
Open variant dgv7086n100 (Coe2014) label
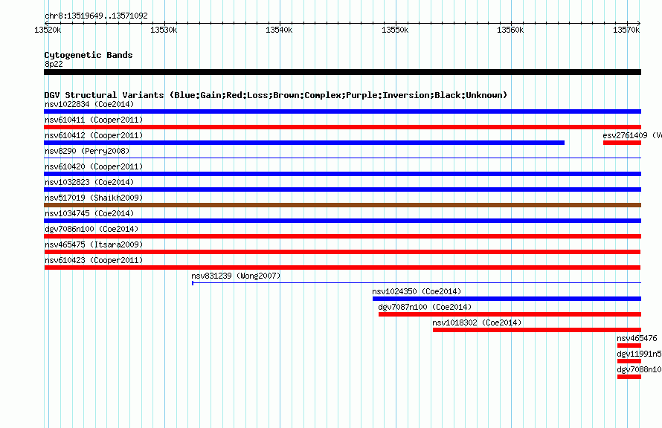tap(91, 229)
